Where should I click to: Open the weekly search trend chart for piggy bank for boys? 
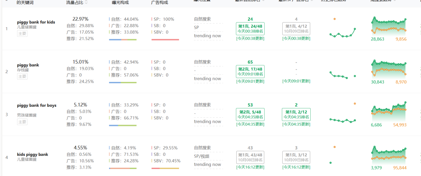[x=389, y=110]
